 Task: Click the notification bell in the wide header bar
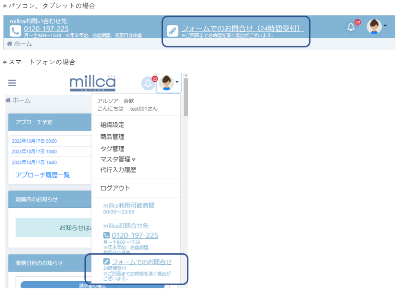click(x=351, y=27)
